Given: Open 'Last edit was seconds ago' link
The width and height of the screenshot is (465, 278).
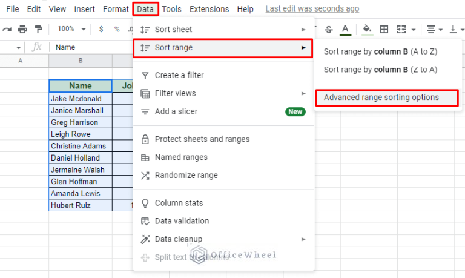Looking at the screenshot, I should 312,9.
